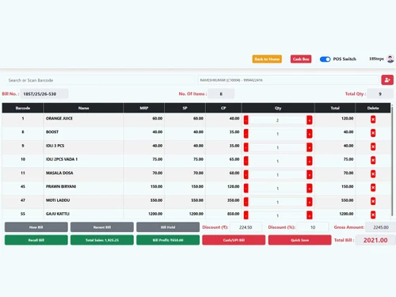Click the No. Of Items value
This screenshot has width=396, height=297.
tap(221, 93)
